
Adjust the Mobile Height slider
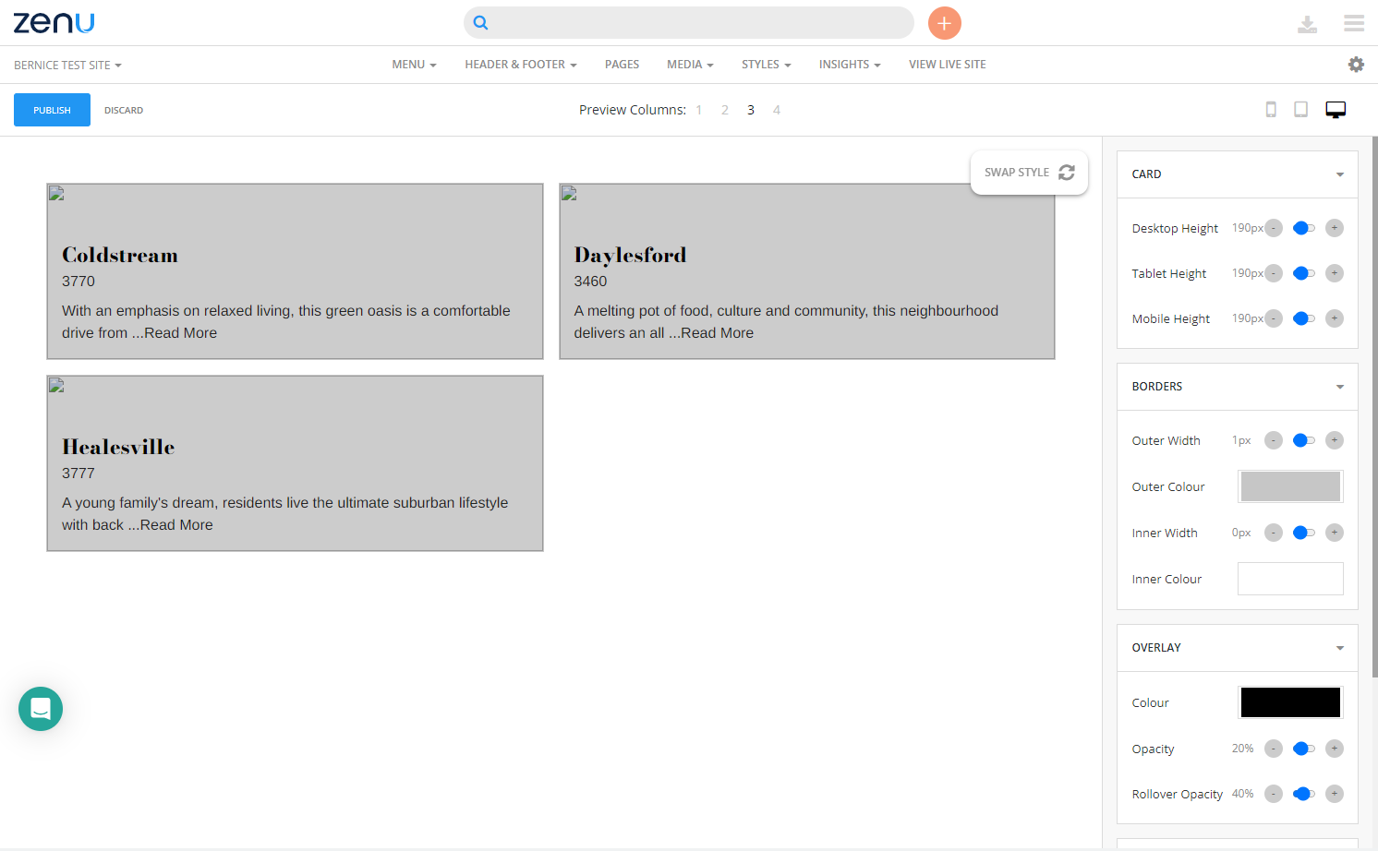tap(1304, 318)
